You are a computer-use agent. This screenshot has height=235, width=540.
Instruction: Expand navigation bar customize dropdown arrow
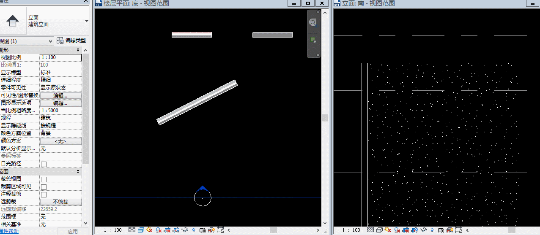[318, 55]
